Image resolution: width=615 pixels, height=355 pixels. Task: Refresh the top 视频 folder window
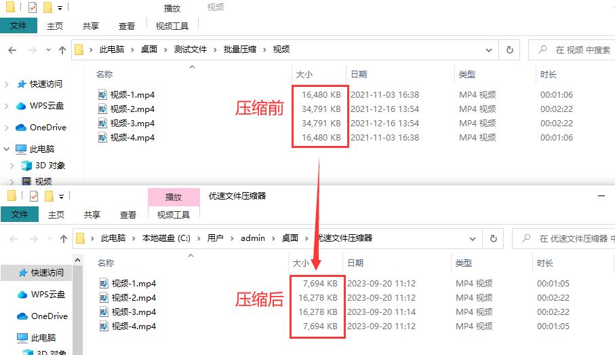click(509, 50)
